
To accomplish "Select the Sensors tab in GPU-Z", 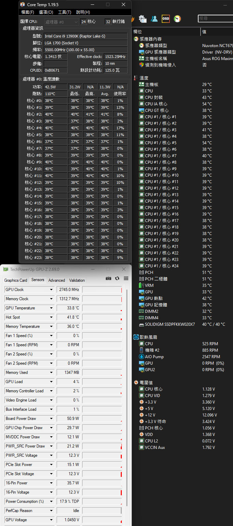I will [38, 280].
